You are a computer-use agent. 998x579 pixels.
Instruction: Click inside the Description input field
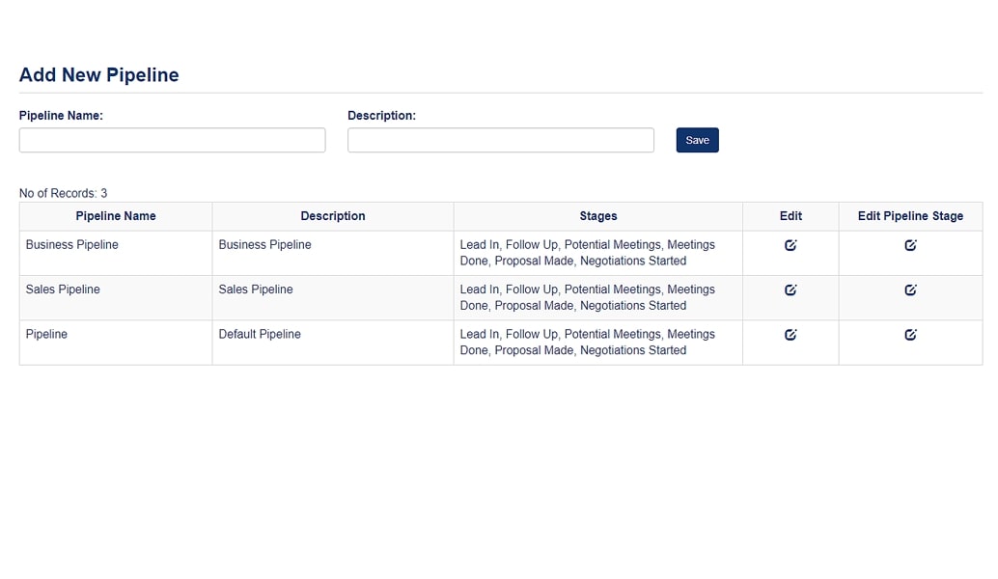pyautogui.click(x=500, y=140)
